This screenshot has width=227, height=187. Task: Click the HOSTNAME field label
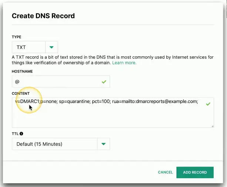point(22,71)
